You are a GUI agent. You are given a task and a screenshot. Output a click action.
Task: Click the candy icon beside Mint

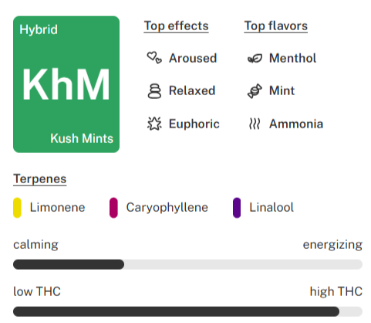(x=255, y=91)
